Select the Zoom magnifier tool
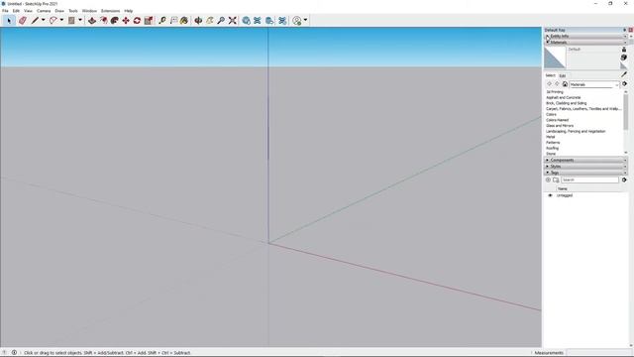This screenshot has height=357, width=634. pos(221,20)
